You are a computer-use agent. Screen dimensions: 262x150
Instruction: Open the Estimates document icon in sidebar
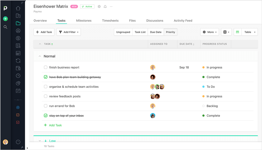tap(18, 46)
